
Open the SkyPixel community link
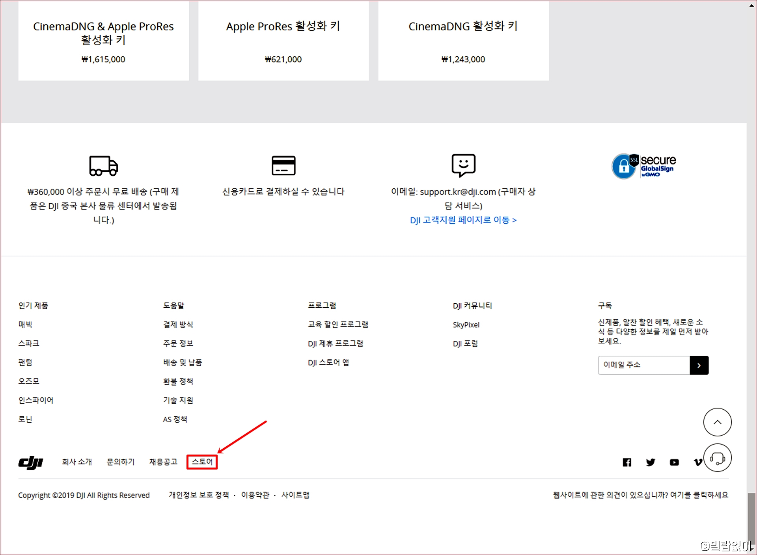pyautogui.click(x=466, y=325)
